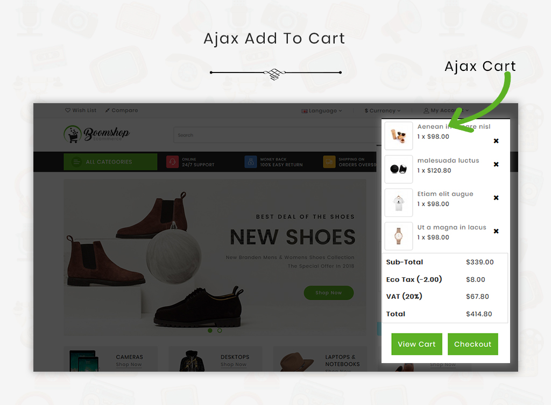
Task: Open the Compare link
Action: point(122,110)
